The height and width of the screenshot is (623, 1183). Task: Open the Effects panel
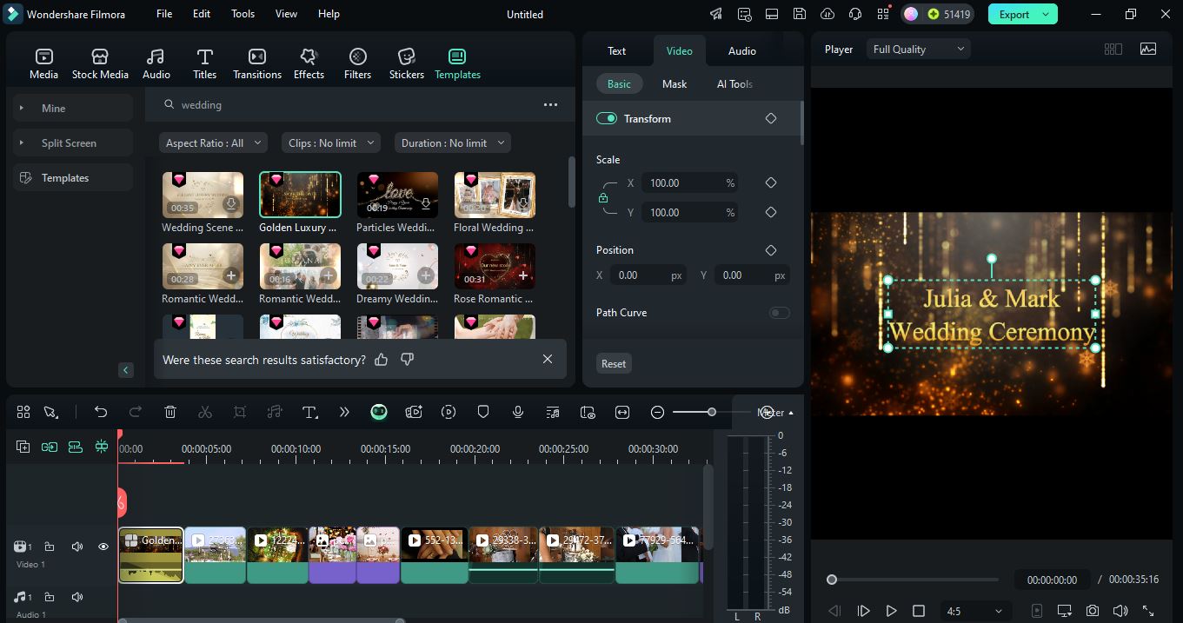click(309, 61)
